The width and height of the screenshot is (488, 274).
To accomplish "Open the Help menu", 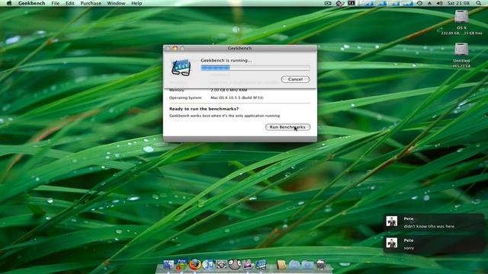I will pyautogui.click(x=136, y=3).
